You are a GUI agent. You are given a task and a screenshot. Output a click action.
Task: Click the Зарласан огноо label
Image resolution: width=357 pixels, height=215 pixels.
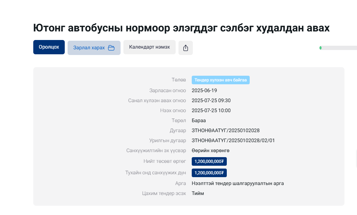(x=167, y=90)
